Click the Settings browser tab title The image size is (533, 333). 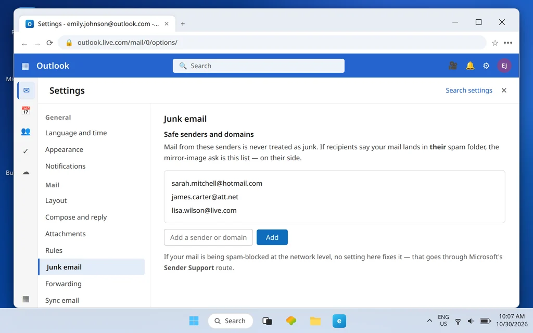point(98,24)
